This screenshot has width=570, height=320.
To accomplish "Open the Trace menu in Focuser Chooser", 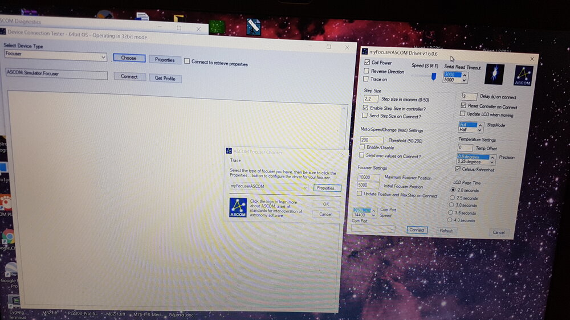I will pyautogui.click(x=235, y=161).
